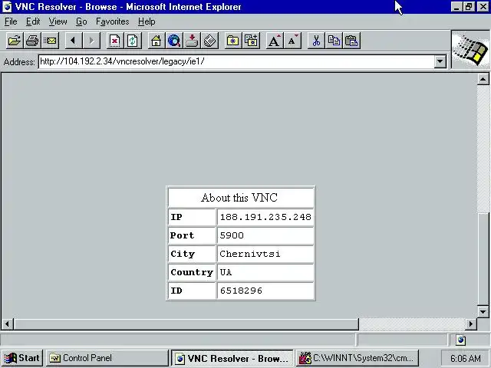
Task: Click the Paste clipboard icon
Action: click(352, 41)
